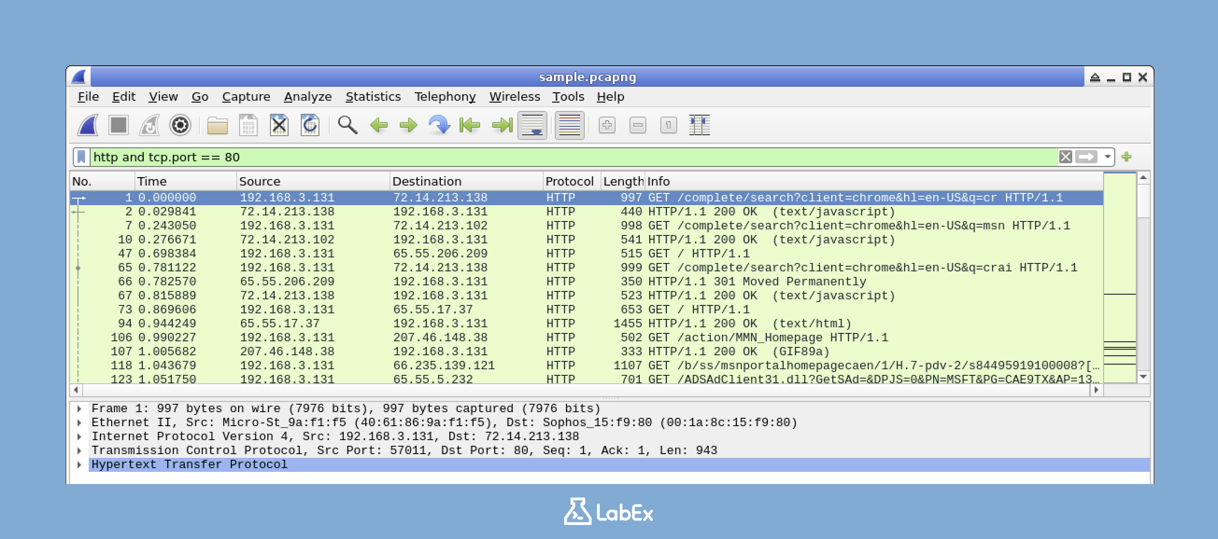Jump to the last packet

point(502,125)
